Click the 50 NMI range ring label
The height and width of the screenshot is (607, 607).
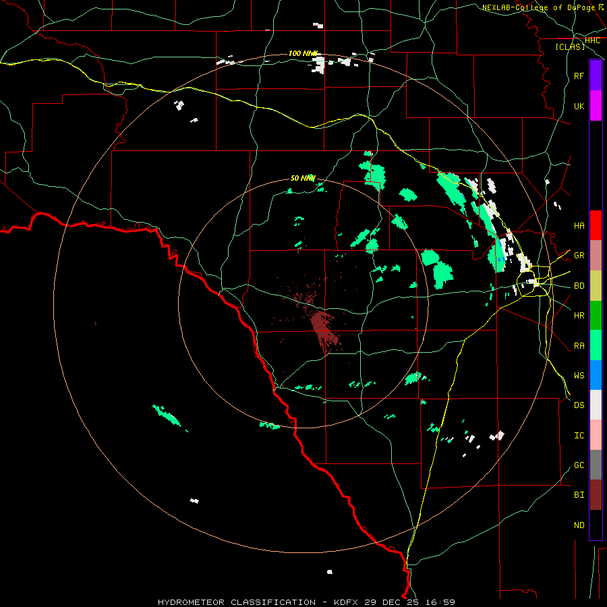303,178
